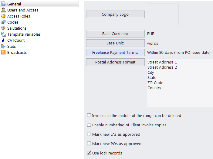Enable invoices in middle of range deletion

coord(89,115)
